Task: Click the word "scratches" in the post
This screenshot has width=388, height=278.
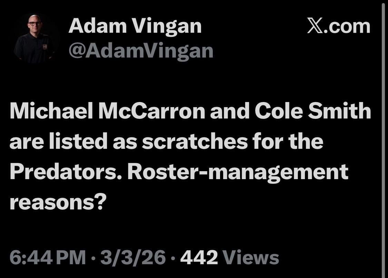Action: [x=195, y=142]
